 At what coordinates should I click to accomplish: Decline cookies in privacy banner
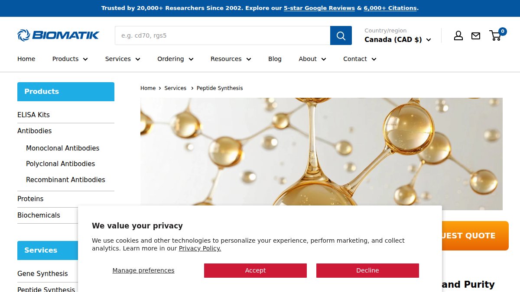point(367,270)
